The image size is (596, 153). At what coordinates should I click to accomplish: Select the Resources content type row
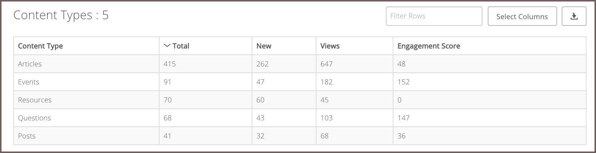click(x=300, y=100)
